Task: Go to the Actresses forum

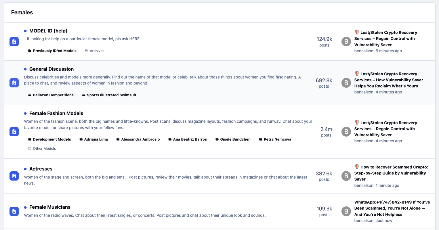Action: (x=41, y=169)
